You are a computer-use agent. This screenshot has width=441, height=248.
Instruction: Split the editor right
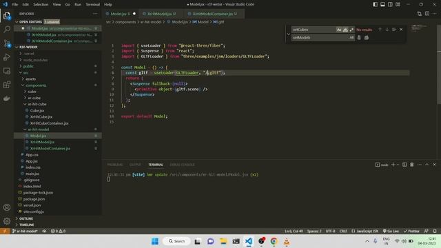[x=427, y=14]
